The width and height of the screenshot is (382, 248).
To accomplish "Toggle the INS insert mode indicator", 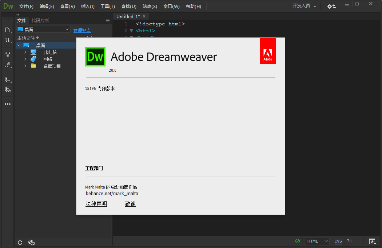I will 338,241.
